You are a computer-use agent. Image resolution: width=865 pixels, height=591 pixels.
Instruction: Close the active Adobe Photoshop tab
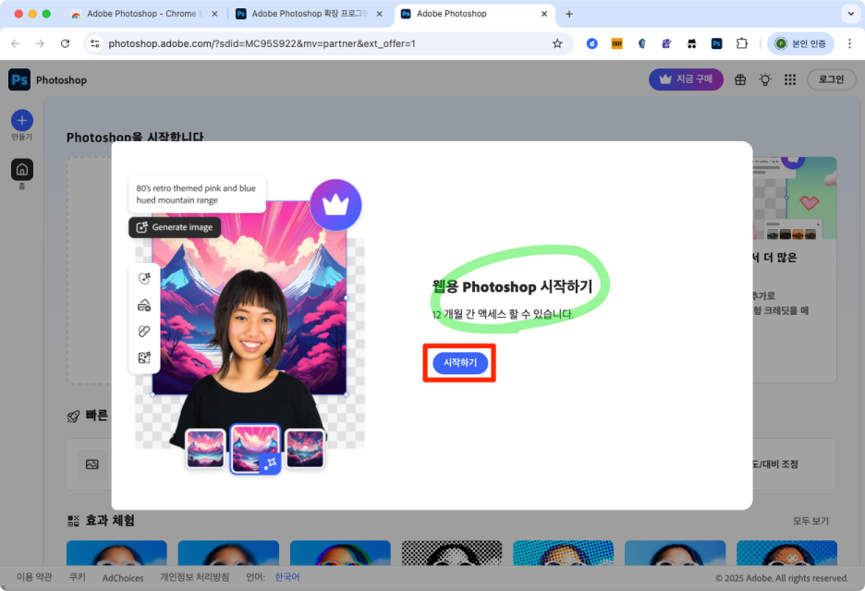point(544,14)
